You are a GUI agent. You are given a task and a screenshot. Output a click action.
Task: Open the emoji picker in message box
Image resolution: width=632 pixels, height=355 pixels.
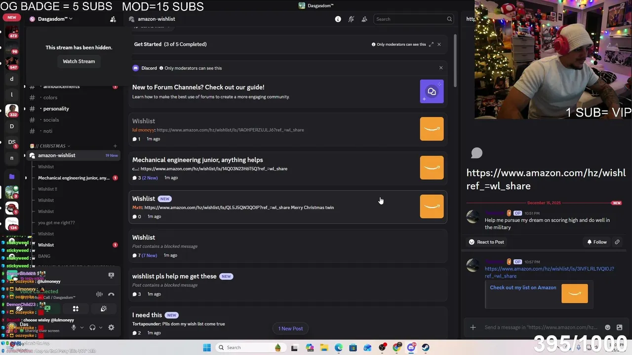click(607, 327)
